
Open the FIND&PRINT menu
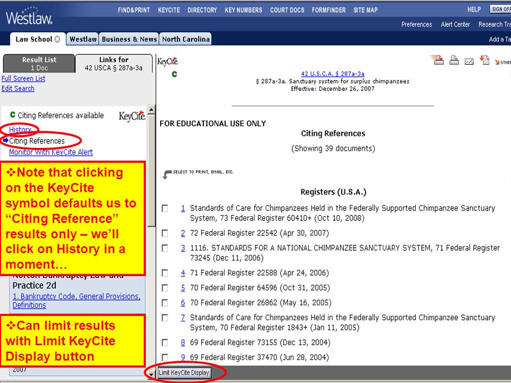pos(134,10)
